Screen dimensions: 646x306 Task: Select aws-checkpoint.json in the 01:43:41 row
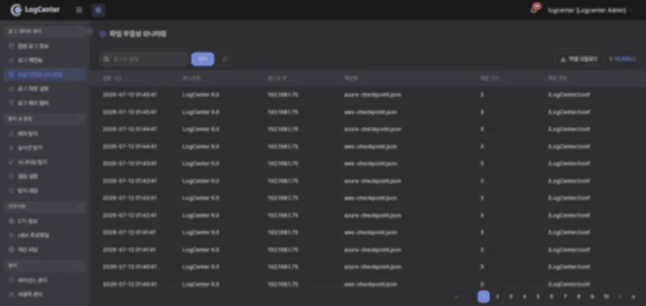370,164
